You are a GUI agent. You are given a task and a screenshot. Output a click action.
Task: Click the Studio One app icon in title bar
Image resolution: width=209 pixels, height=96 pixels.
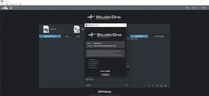coord(2,1)
